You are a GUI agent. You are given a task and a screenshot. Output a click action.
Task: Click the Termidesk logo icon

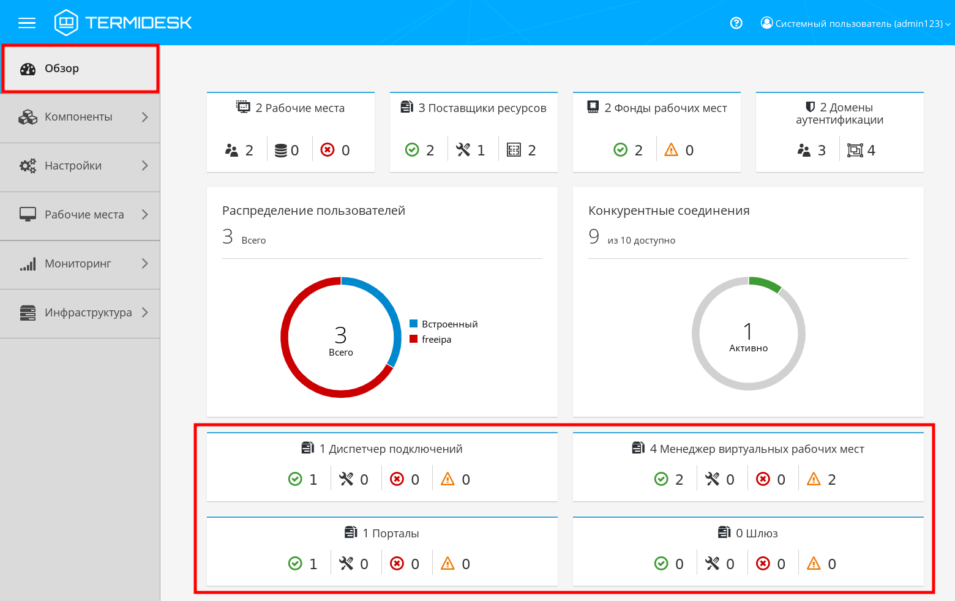(66, 23)
